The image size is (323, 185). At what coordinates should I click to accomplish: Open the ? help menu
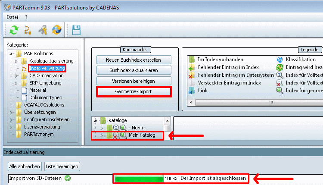pos(26,17)
